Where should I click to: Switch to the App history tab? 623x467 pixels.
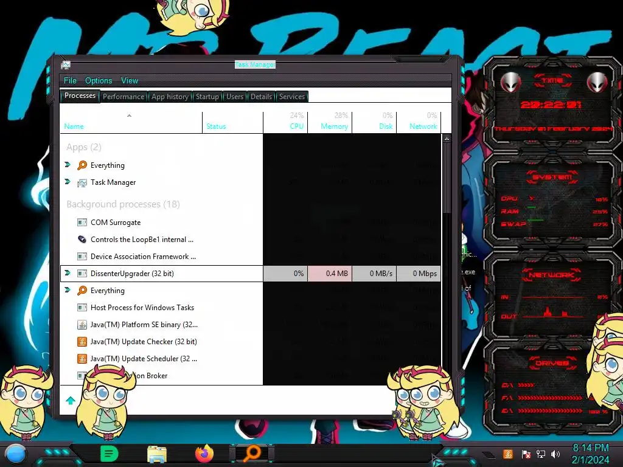pos(170,97)
